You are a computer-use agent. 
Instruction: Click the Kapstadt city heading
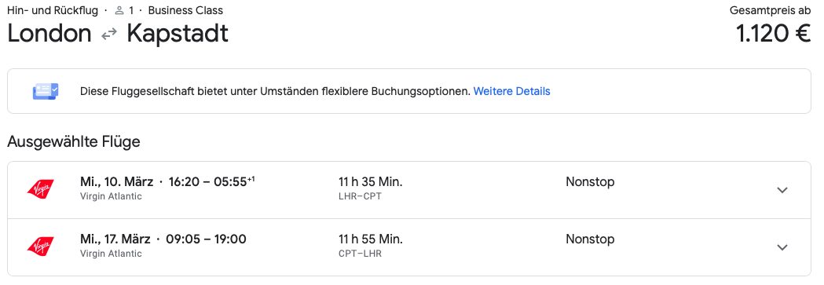(x=178, y=35)
